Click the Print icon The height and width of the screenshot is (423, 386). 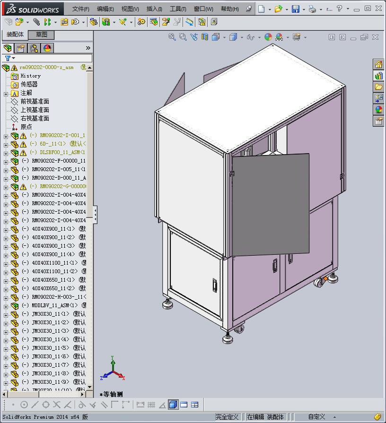click(x=313, y=9)
